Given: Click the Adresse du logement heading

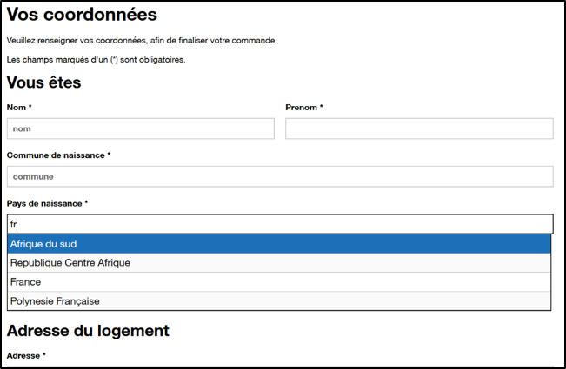Looking at the screenshot, I should (x=88, y=331).
